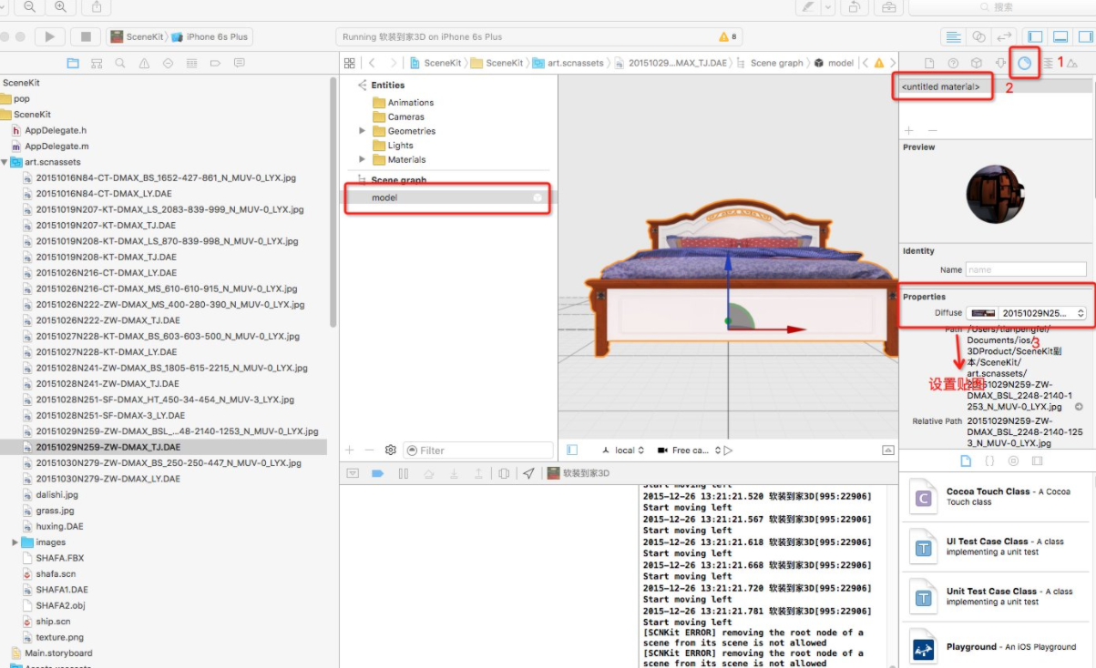Click the 8 warnings indicator

[x=728, y=37]
